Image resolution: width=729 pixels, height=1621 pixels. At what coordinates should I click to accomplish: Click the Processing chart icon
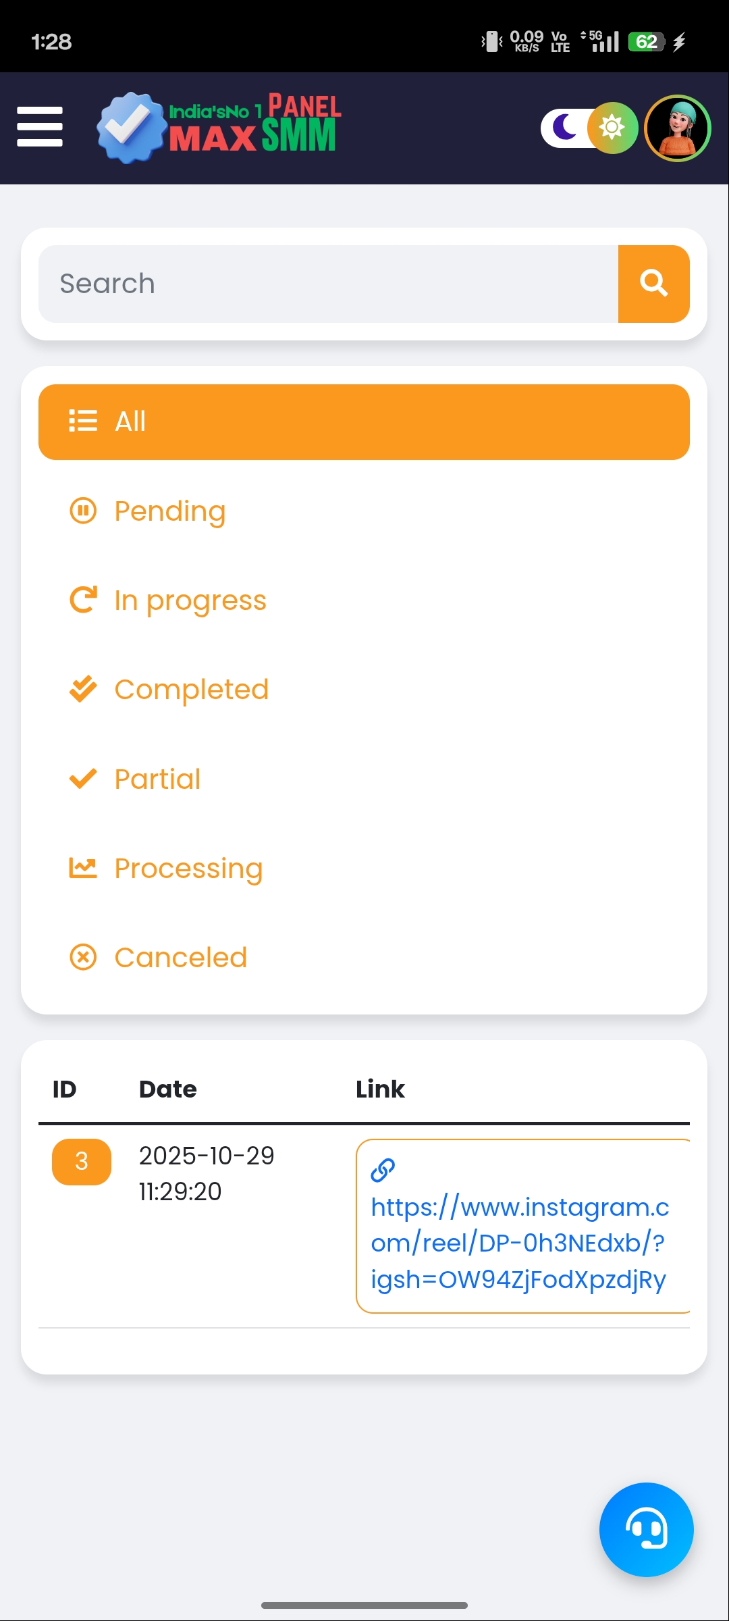point(82,869)
